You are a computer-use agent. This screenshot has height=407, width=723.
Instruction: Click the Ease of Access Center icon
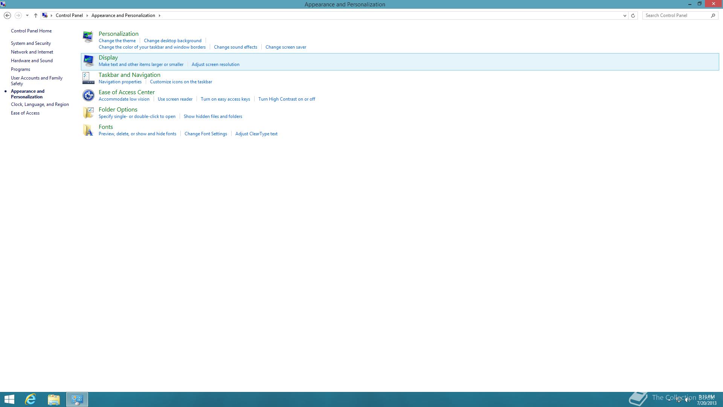(x=88, y=95)
